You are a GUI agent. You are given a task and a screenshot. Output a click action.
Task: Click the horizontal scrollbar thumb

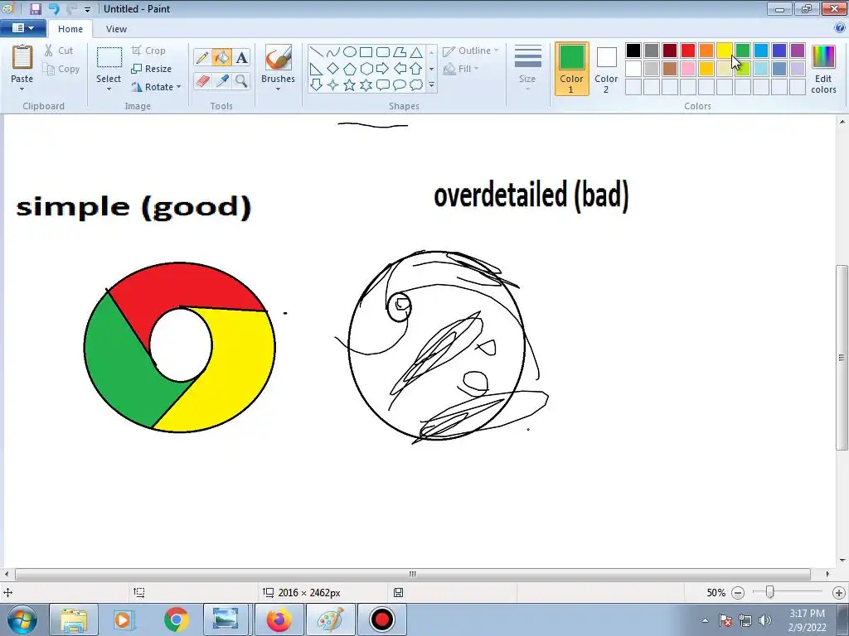click(x=413, y=574)
